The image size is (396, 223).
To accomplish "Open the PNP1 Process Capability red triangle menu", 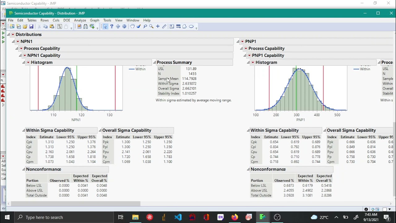I will [246, 49].
